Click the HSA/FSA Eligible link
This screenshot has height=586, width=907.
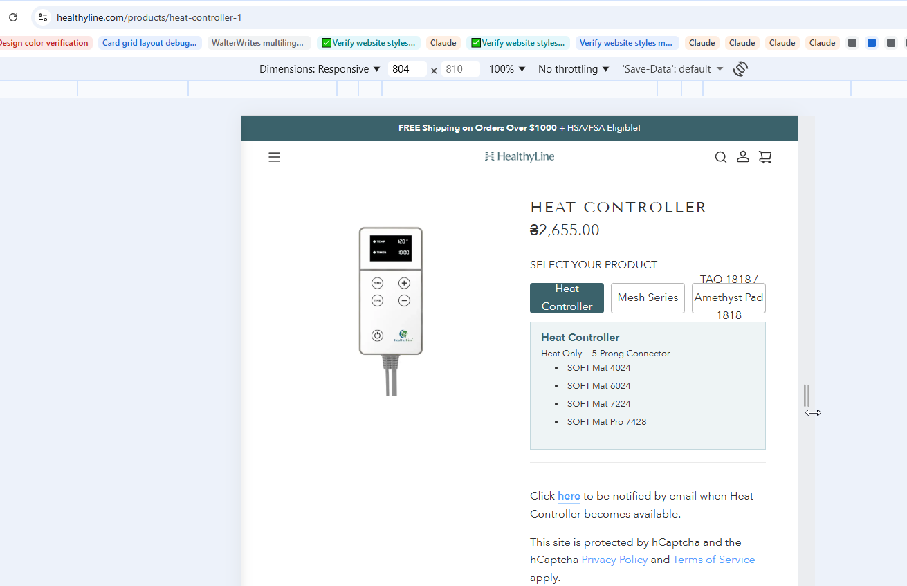coord(604,128)
